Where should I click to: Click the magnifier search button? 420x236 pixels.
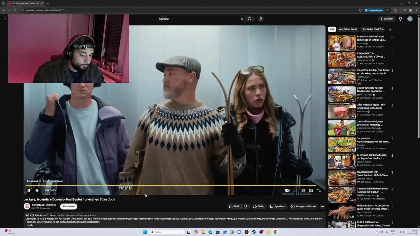(250, 19)
